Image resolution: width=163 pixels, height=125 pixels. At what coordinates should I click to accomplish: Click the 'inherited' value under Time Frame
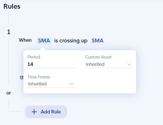pos(37,84)
